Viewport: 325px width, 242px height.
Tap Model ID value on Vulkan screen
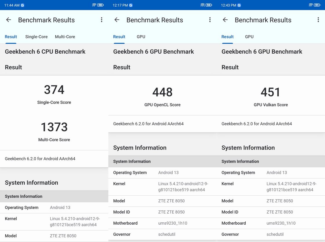point(280,212)
